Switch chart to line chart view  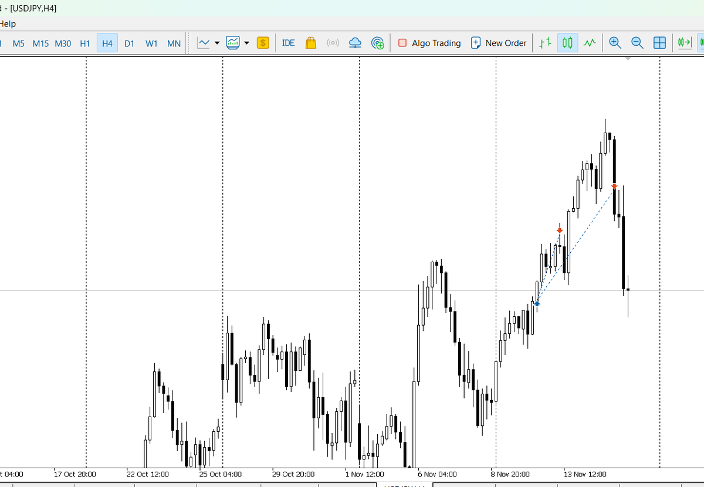[590, 43]
